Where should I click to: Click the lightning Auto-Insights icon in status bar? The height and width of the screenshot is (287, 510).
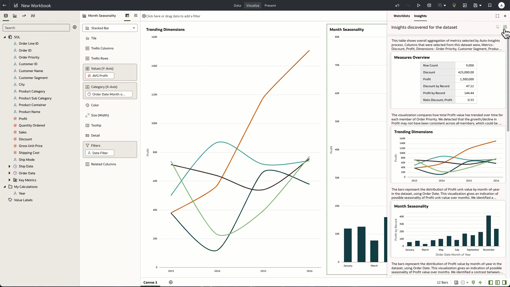coord(480,282)
